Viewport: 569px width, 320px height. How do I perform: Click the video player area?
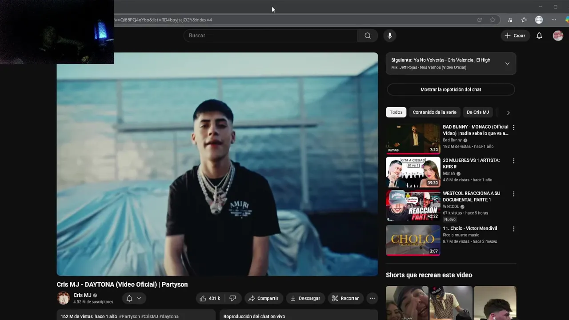tap(217, 164)
